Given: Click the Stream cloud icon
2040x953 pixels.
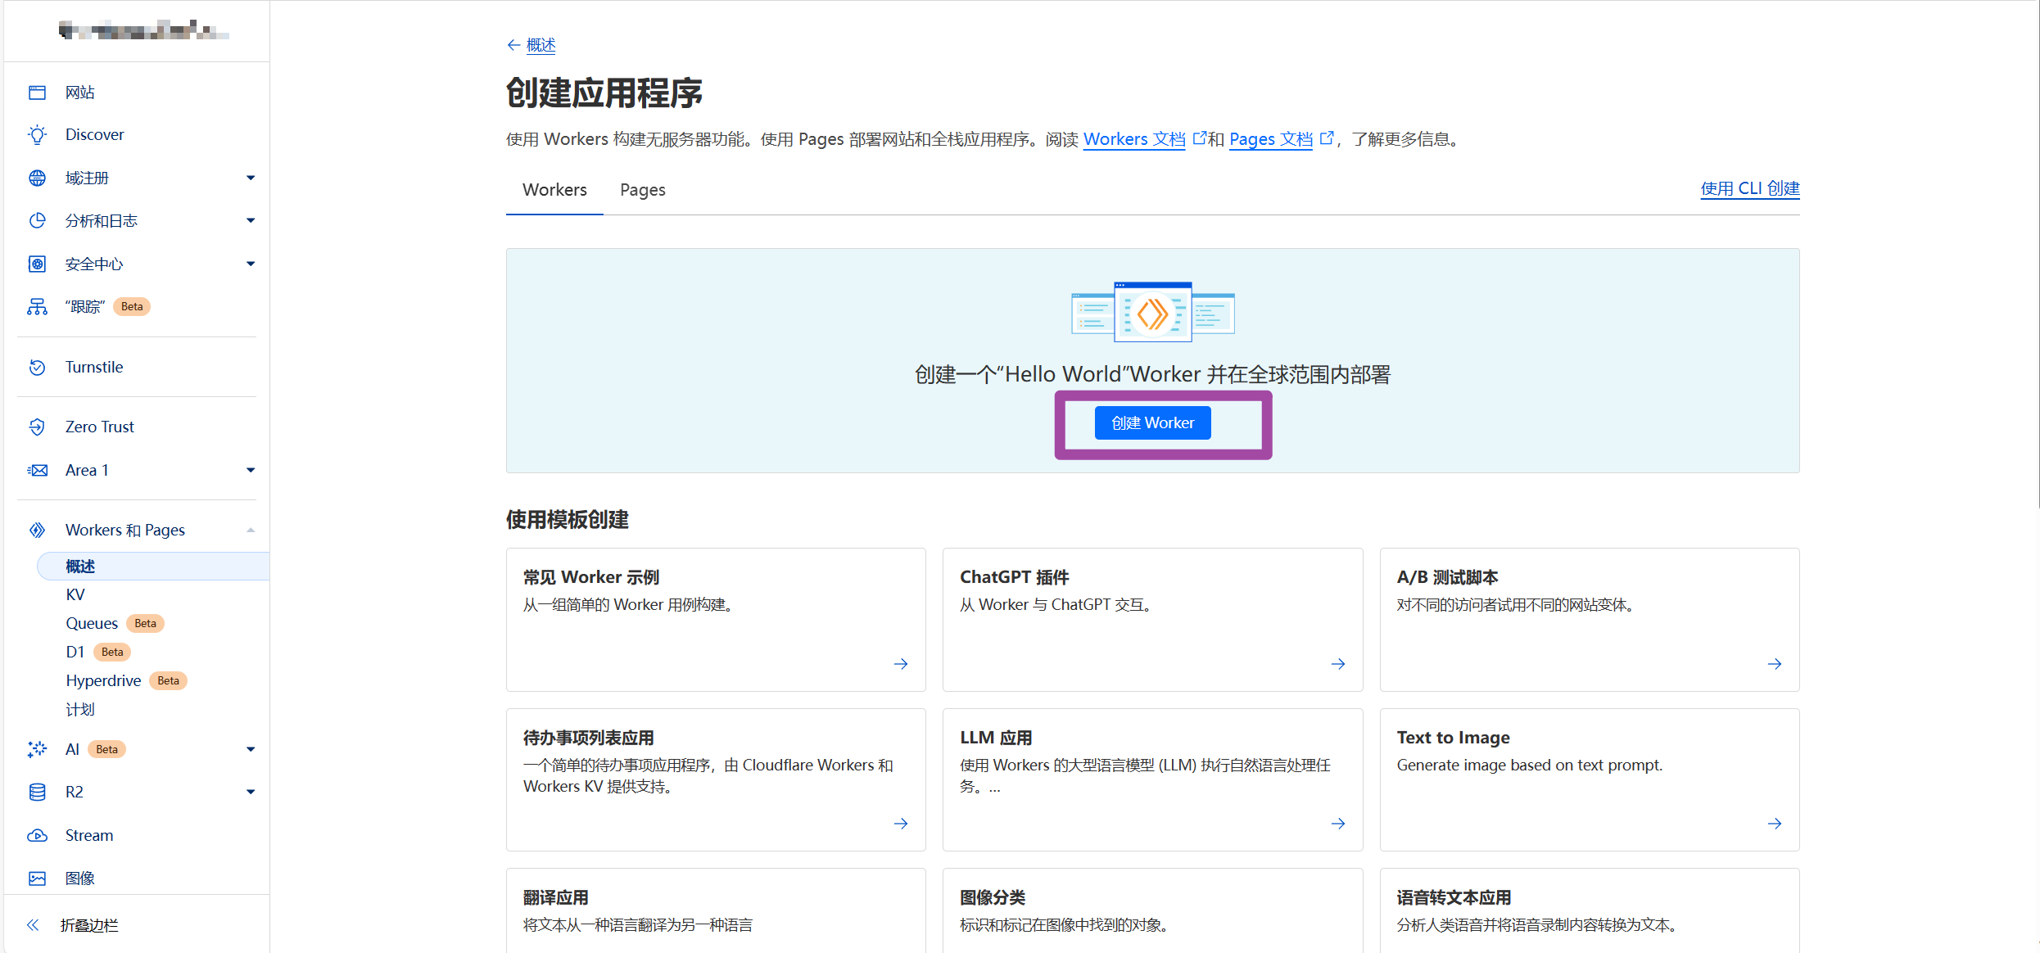Looking at the screenshot, I should point(37,835).
